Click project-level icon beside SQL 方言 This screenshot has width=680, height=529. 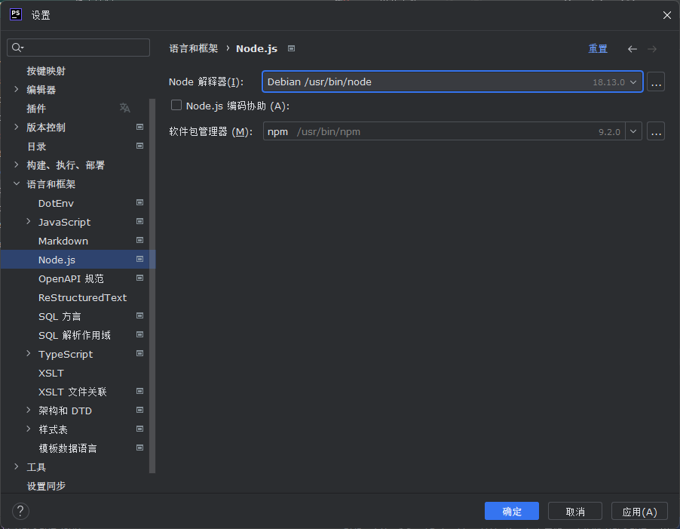(139, 316)
